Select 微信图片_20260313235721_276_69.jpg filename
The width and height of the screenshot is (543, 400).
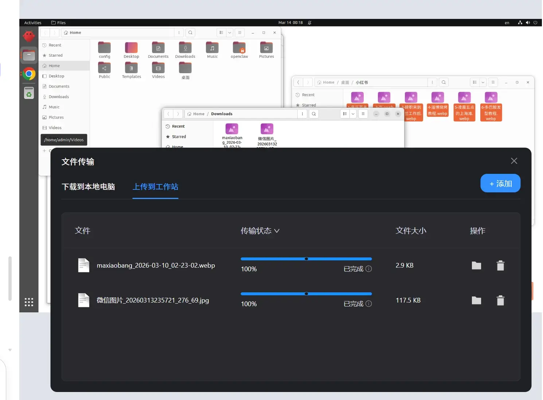(153, 300)
